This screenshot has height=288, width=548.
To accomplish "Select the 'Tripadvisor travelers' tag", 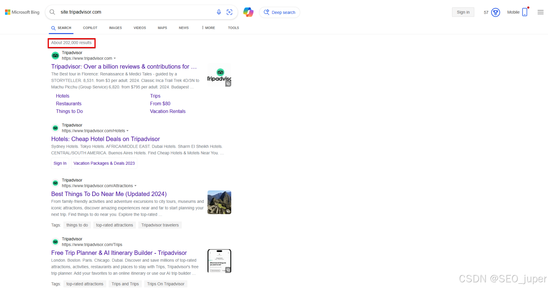I will 160,225.
